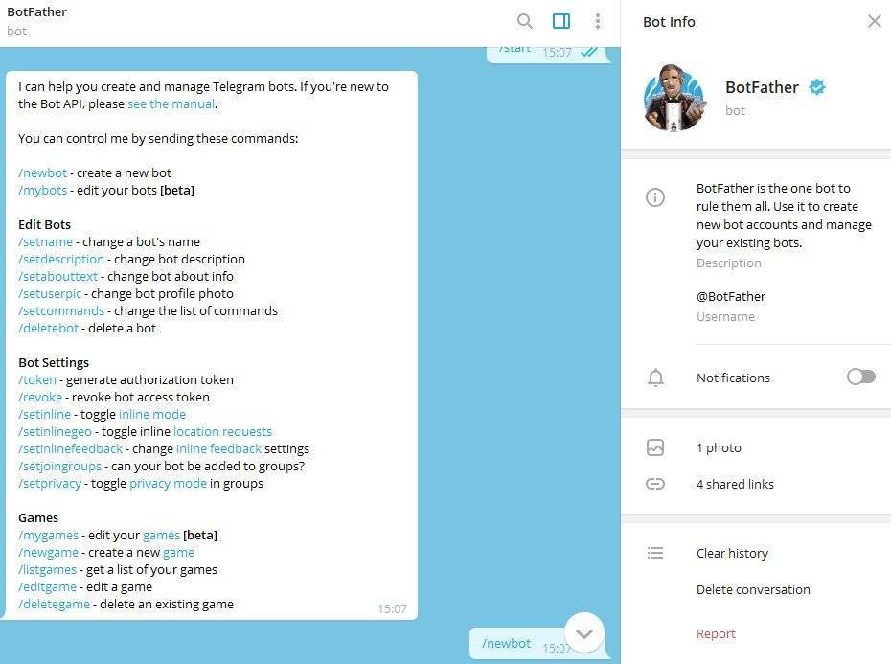Toggle the Notifications switch
Viewport: 891px width, 664px height.
pos(860,377)
